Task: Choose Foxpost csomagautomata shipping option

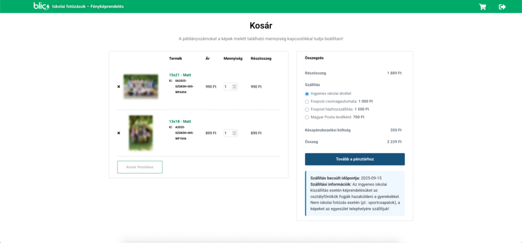Action: [307, 101]
